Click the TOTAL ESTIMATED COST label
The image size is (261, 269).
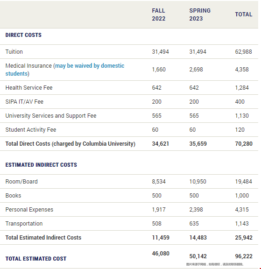click(x=36, y=259)
